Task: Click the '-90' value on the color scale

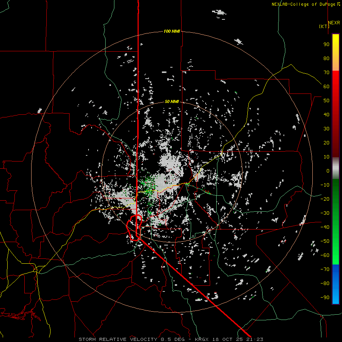Action: pyautogui.click(x=325, y=298)
